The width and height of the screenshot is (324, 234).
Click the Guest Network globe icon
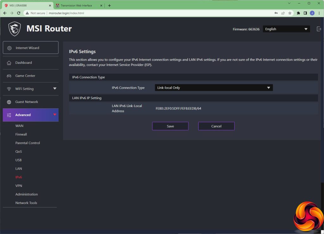point(9,102)
